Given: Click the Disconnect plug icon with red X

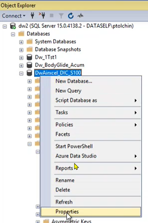Looking at the screenshot, I should tap(42, 15).
